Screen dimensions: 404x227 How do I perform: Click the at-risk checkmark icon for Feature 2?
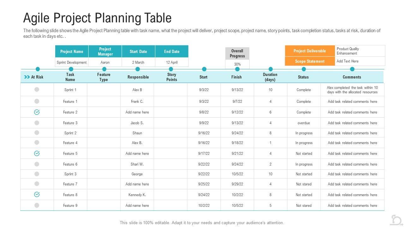(x=37, y=112)
